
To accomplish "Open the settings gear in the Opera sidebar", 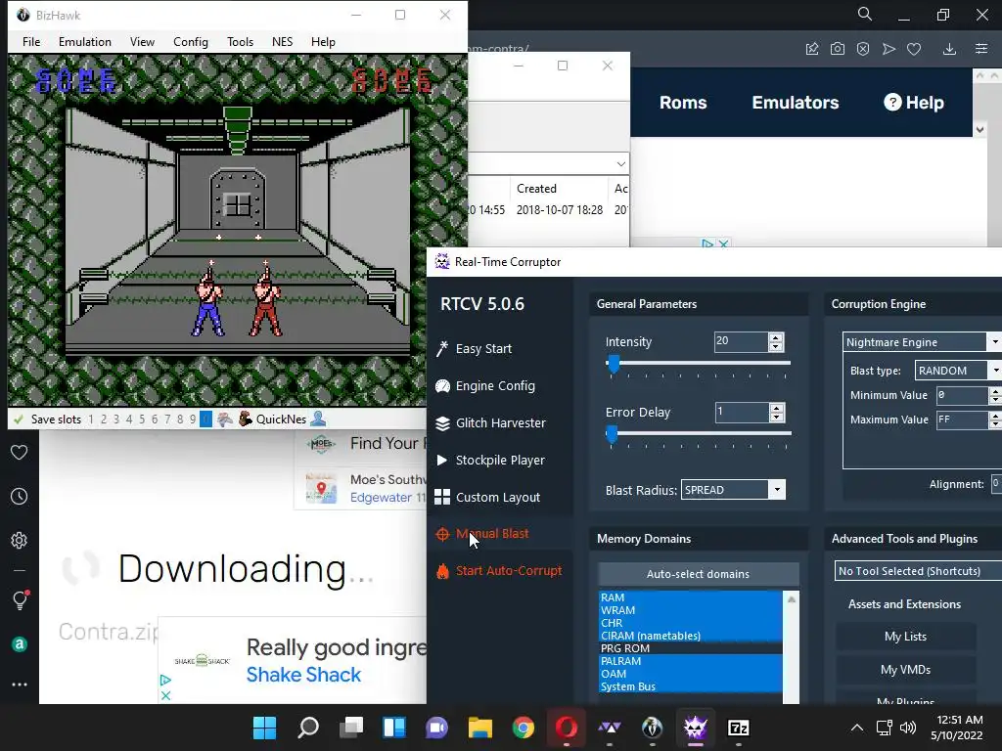I will (20, 540).
